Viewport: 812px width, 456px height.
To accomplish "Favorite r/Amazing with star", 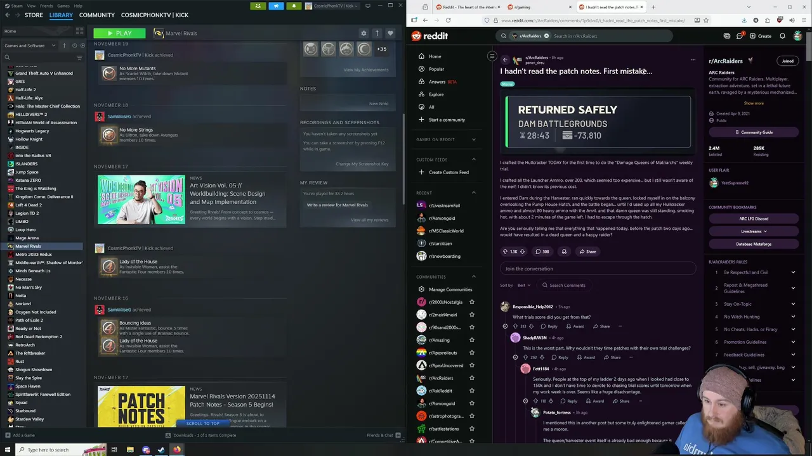I will tap(471, 340).
